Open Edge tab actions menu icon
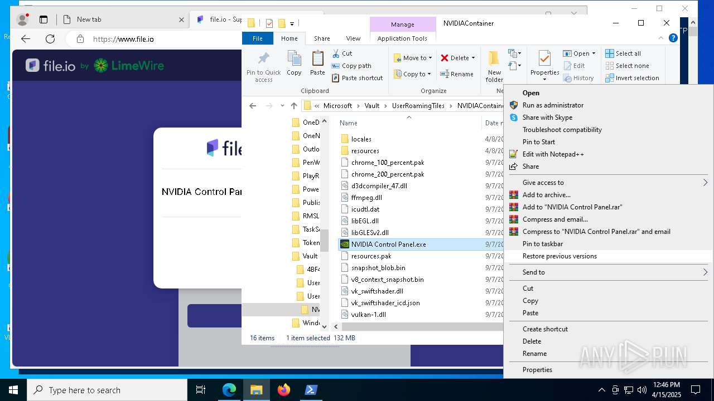Viewport: 714px width, 401px height. pyautogui.click(x=44, y=19)
